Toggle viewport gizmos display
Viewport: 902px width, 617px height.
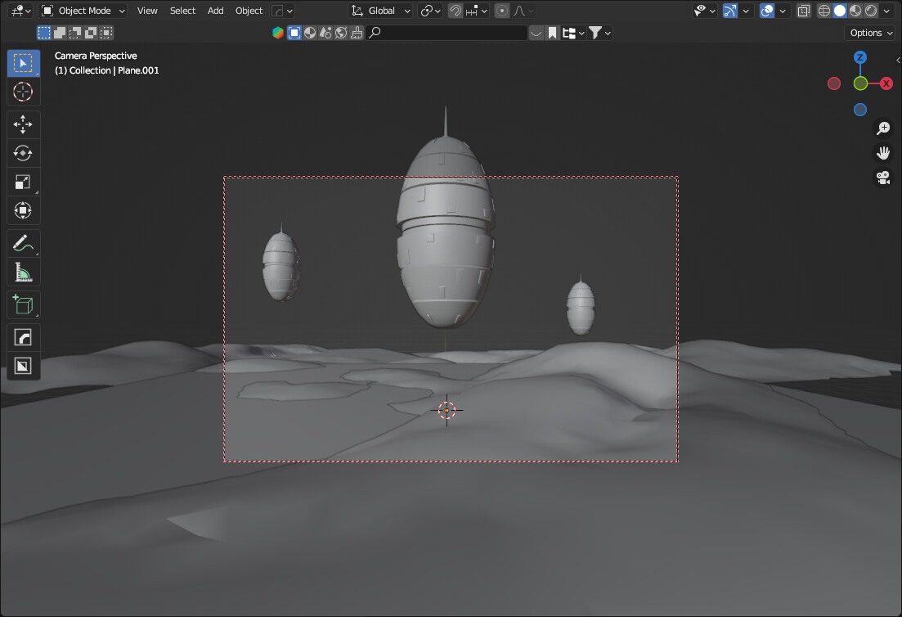[730, 11]
